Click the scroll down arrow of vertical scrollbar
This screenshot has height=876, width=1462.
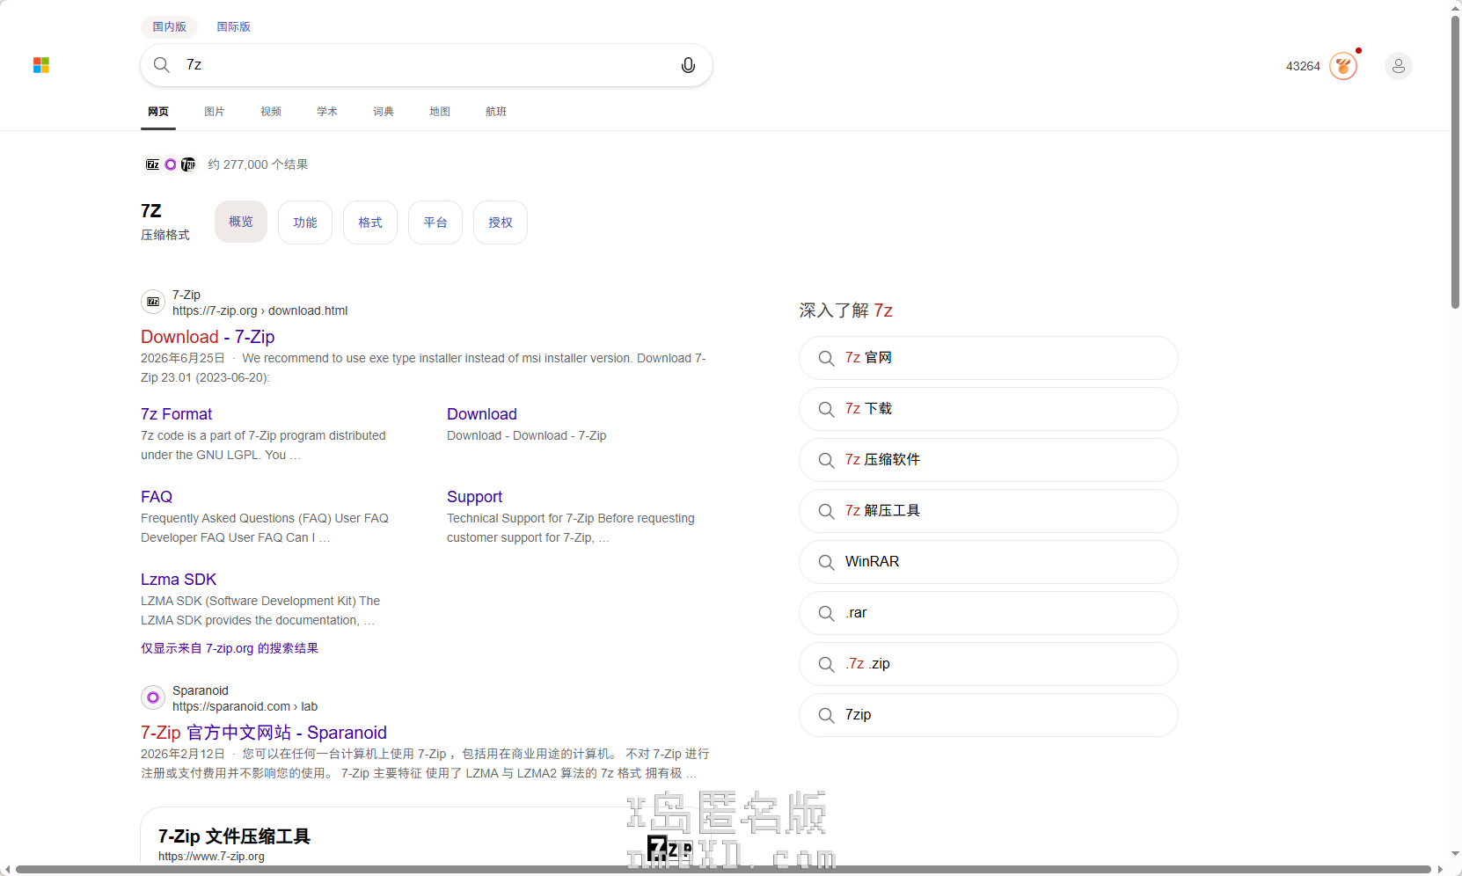[x=1456, y=854]
